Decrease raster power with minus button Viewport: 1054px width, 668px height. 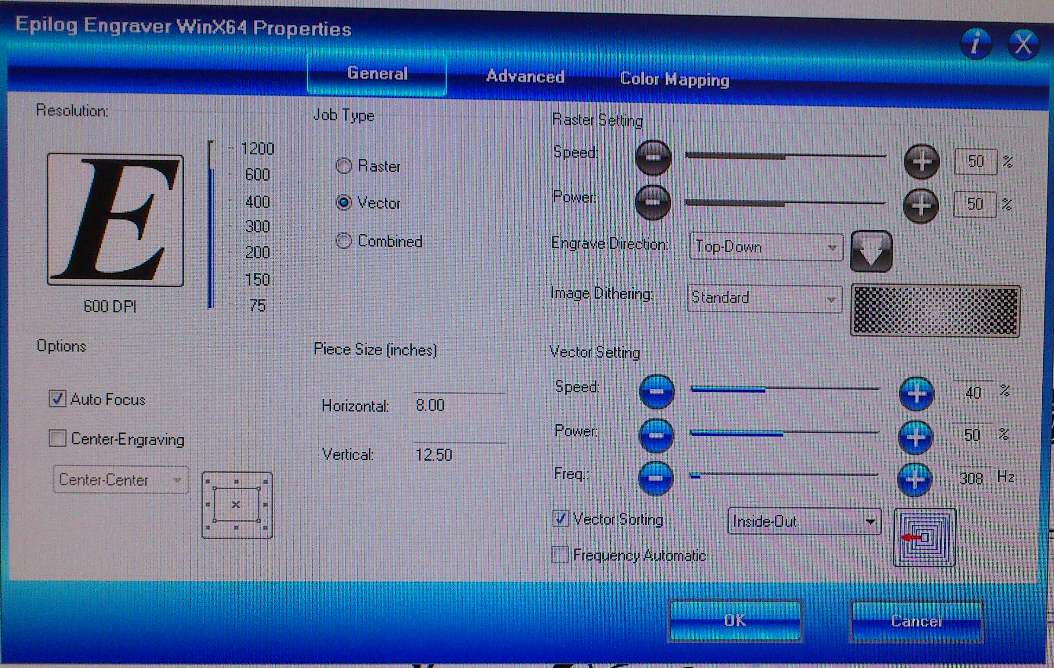click(x=652, y=202)
